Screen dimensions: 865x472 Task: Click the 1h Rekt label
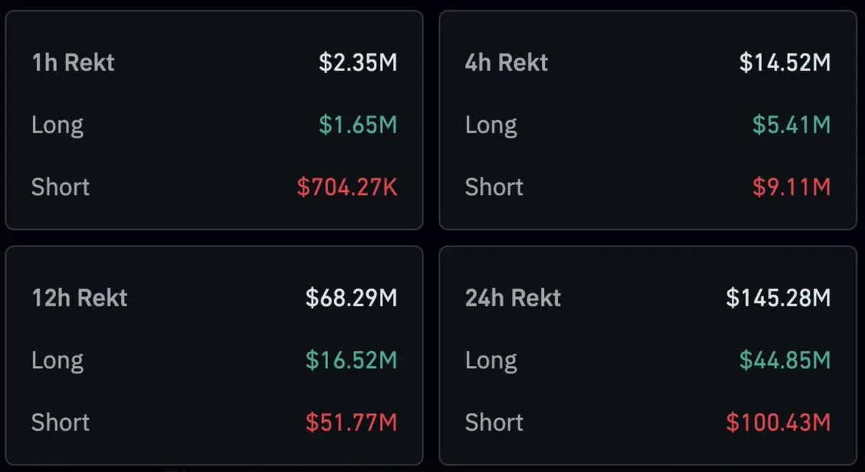[x=73, y=63]
